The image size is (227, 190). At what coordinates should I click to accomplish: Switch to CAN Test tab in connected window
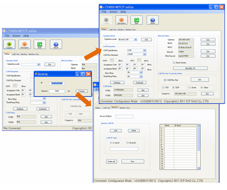[112, 29]
